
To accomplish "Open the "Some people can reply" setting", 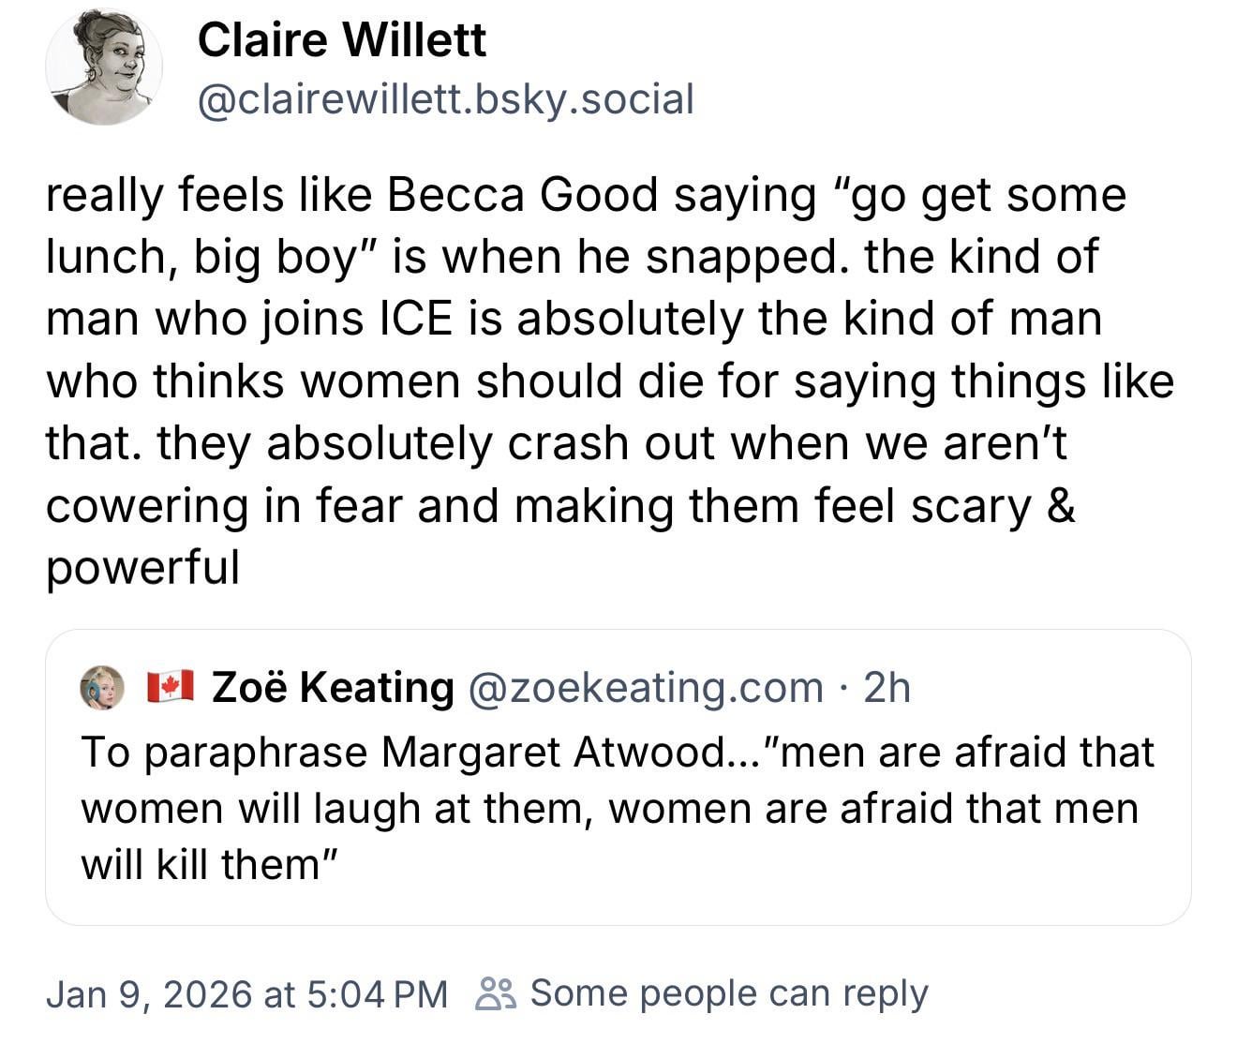I will coord(728,993).
